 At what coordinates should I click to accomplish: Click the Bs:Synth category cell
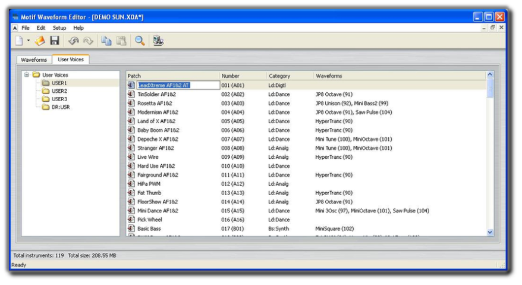point(279,228)
